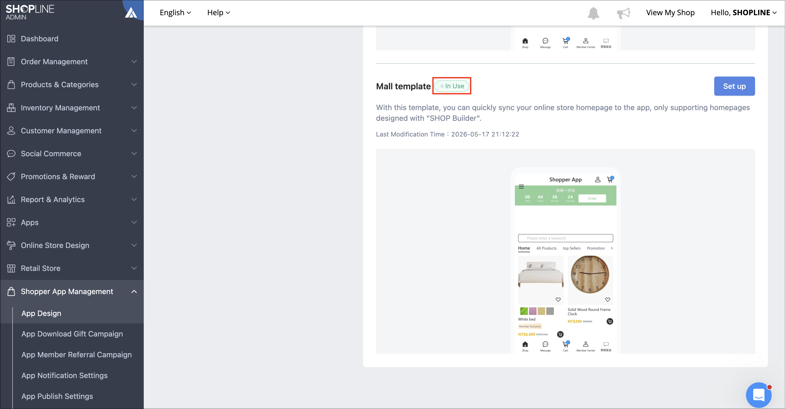Select the tan color swatch on White bed

pyautogui.click(x=541, y=311)
